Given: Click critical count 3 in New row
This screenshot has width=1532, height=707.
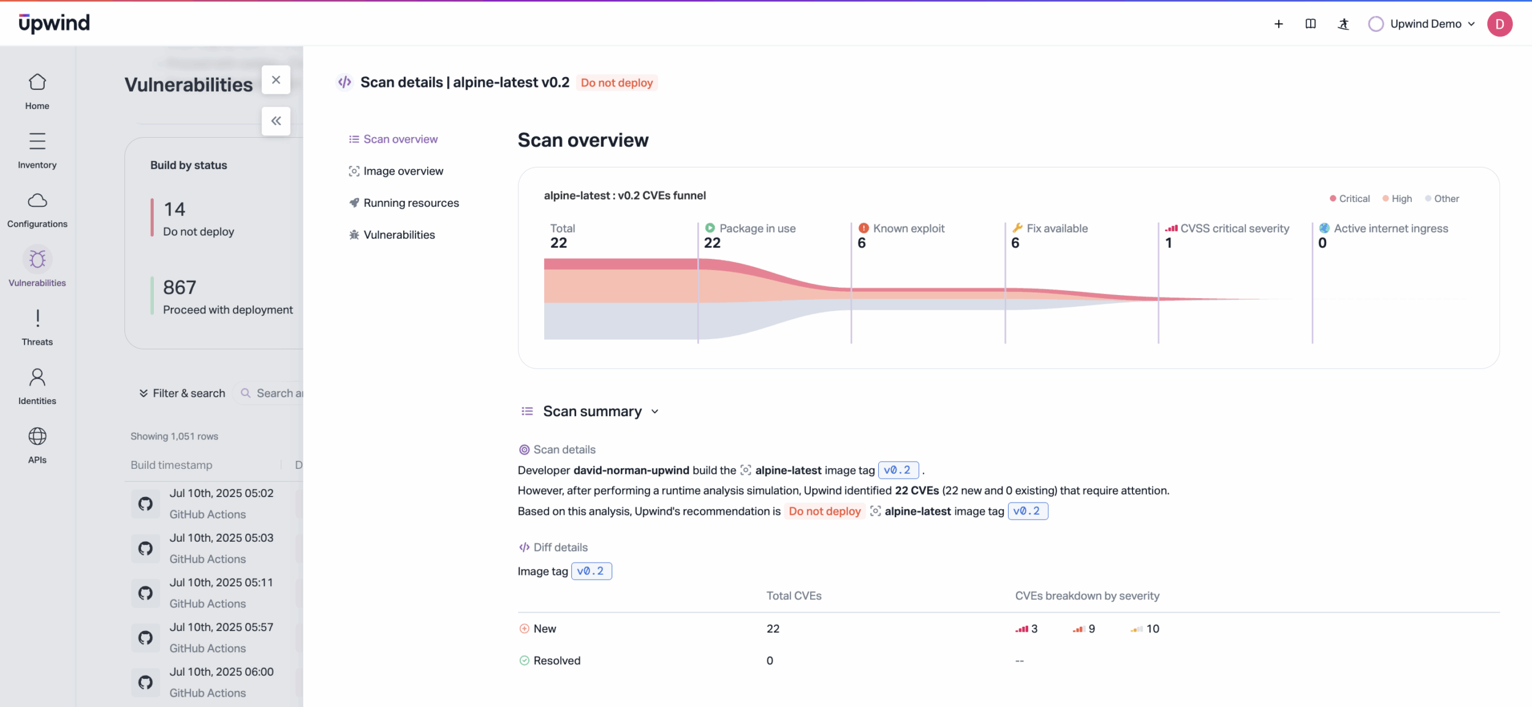Looking at the screenshot, I should pos(1026,629).
